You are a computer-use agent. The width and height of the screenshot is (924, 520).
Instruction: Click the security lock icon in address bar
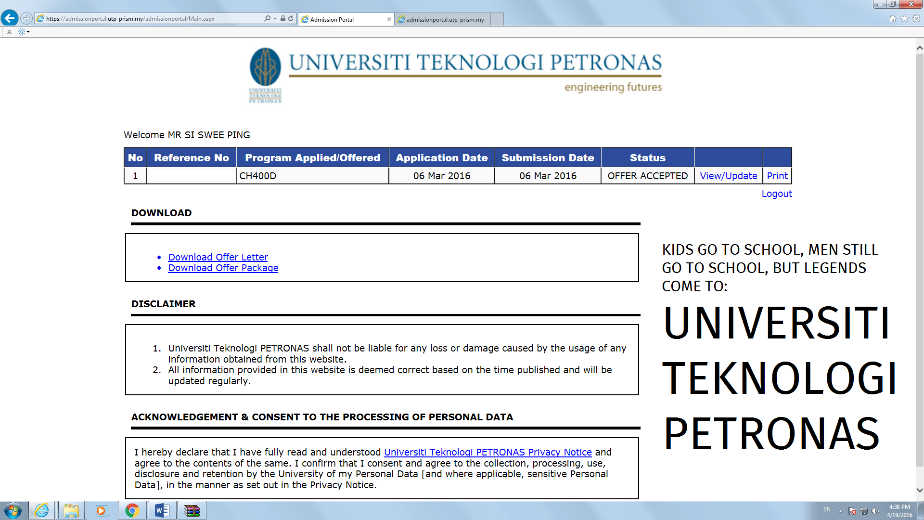[x=283, y=18]
